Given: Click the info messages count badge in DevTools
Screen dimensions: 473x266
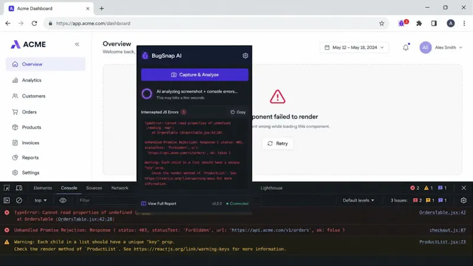Looking at the screenshot, I should pyautogui.click(x=442, y=188).
